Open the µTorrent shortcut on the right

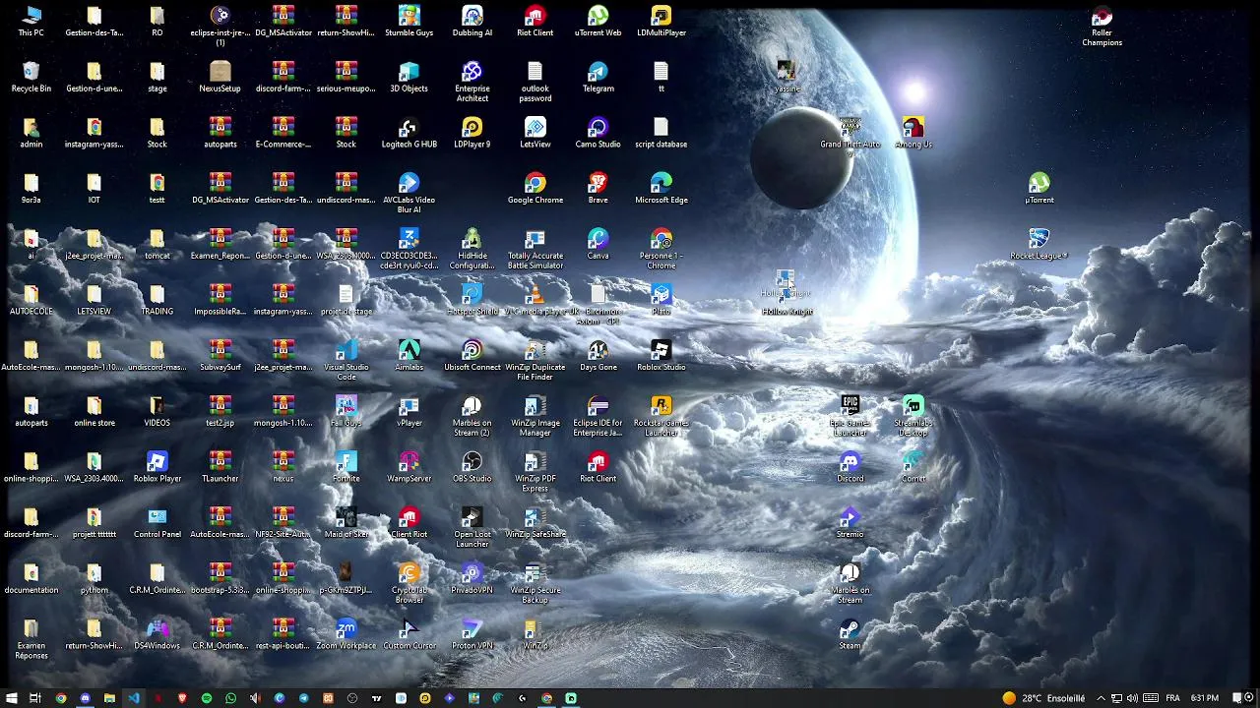(x=1039, y=189)
